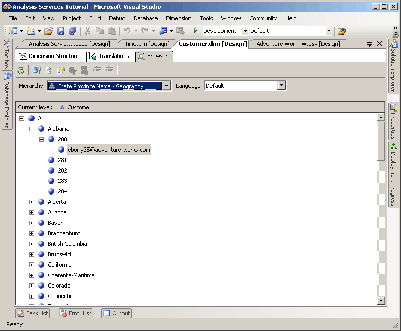Switch to Dimension Structure tab
The image size is (401, 331).
point(49,56)
